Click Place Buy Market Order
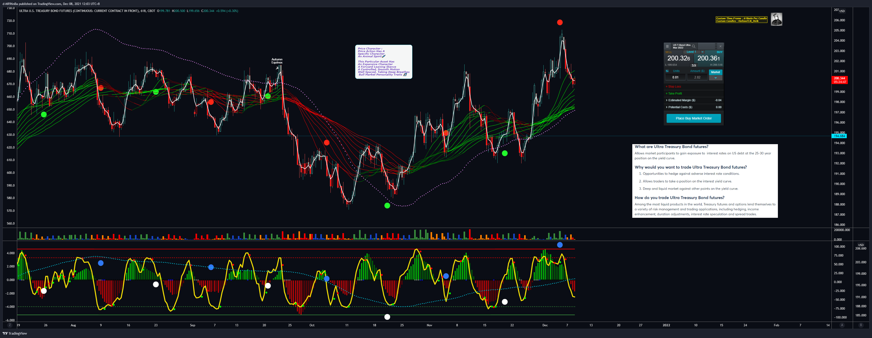This screenshot has height=338, width=872. click(x=694, y=118)
